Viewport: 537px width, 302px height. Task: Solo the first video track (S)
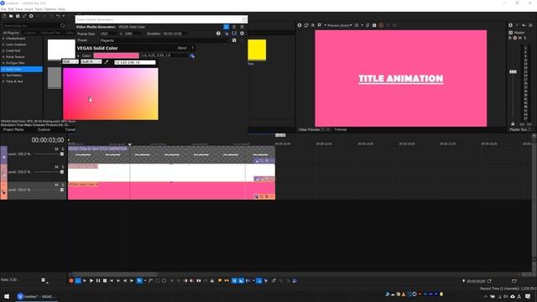point(63,149)
